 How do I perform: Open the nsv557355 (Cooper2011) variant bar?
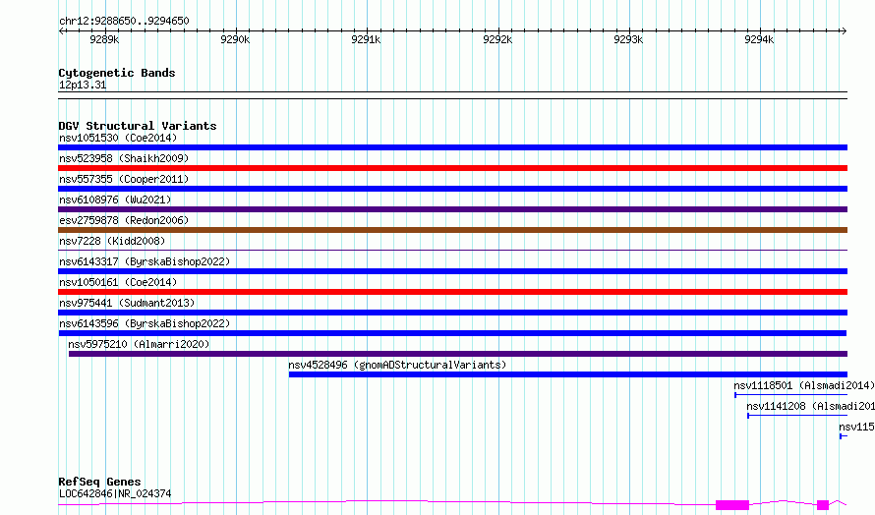452,189
